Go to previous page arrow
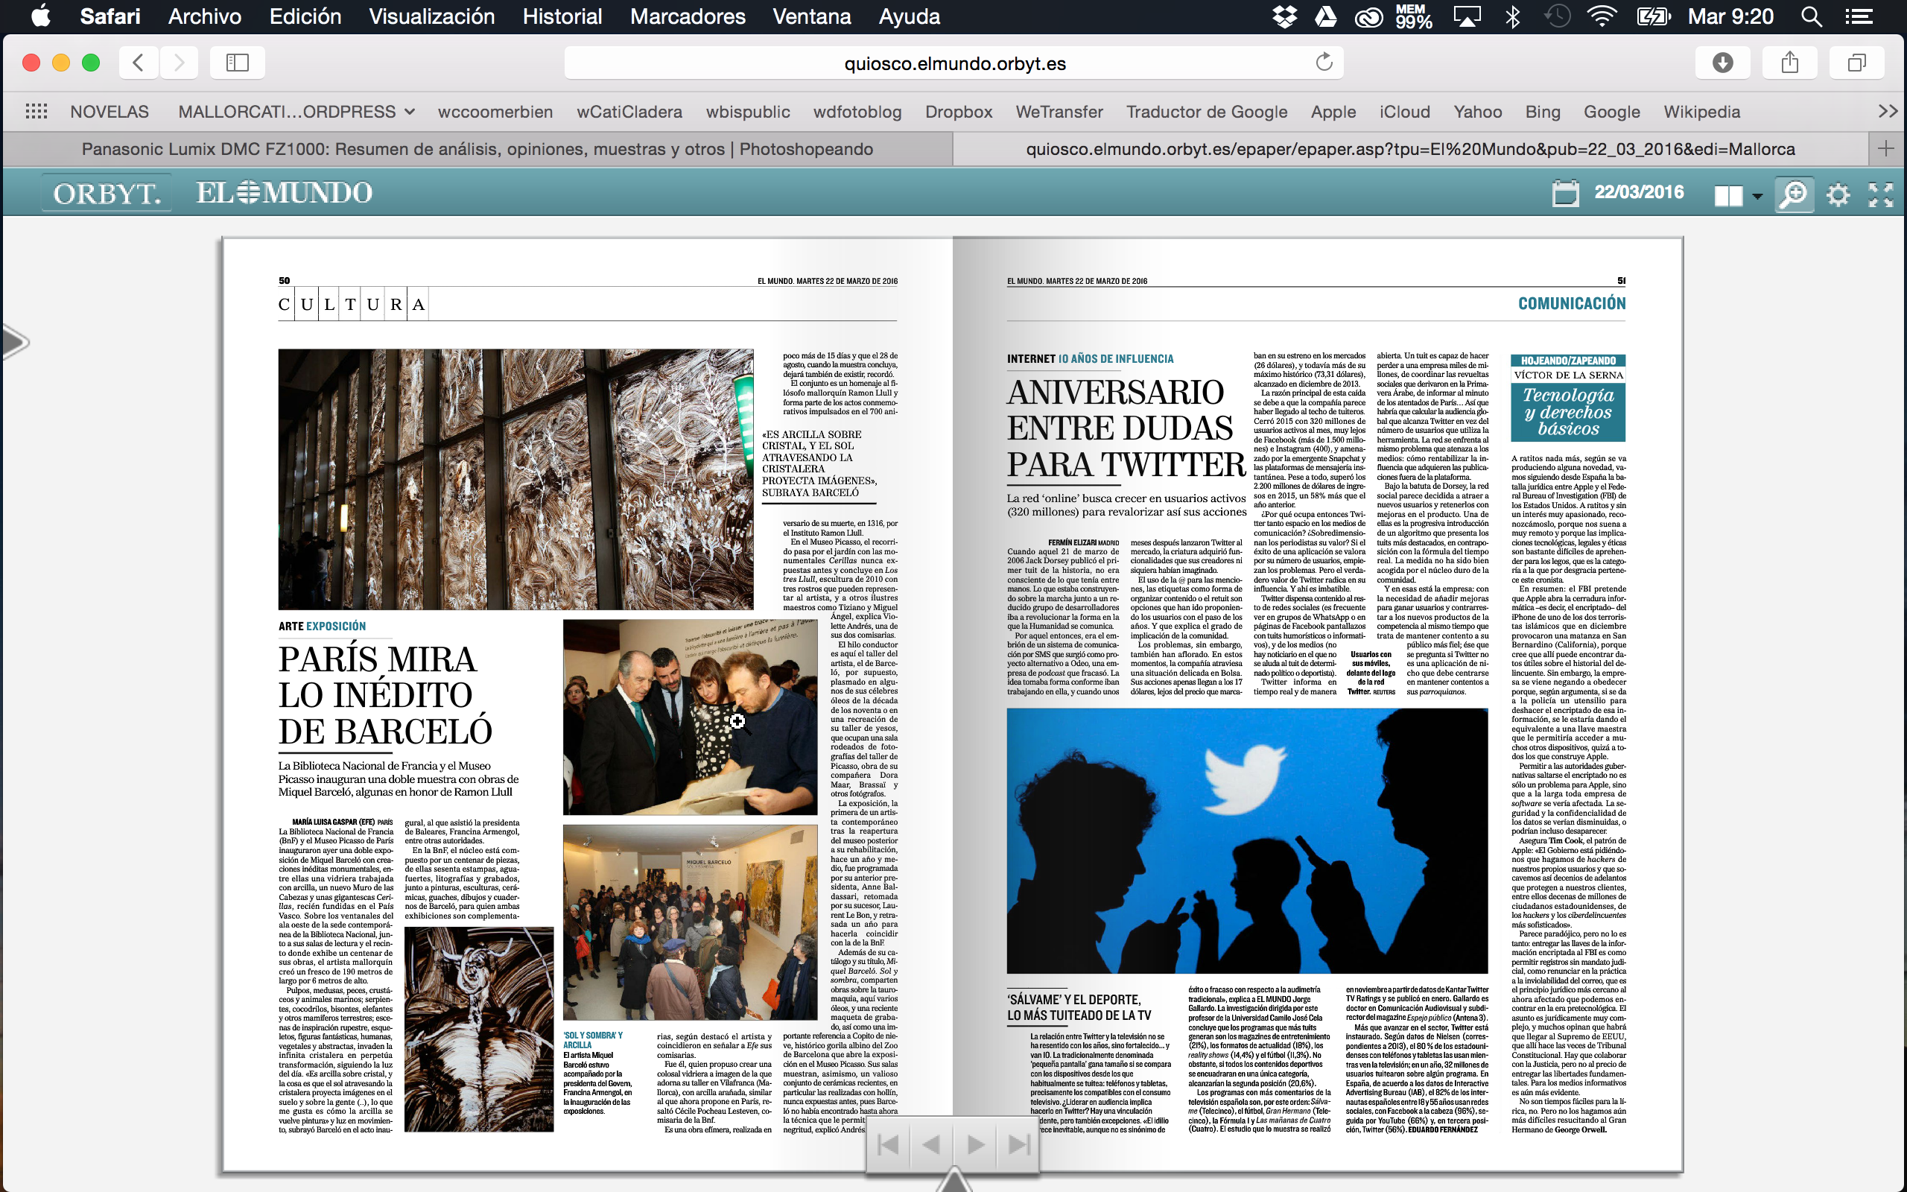Viewport: 1907px width, 1192px height. [931, 1144]
